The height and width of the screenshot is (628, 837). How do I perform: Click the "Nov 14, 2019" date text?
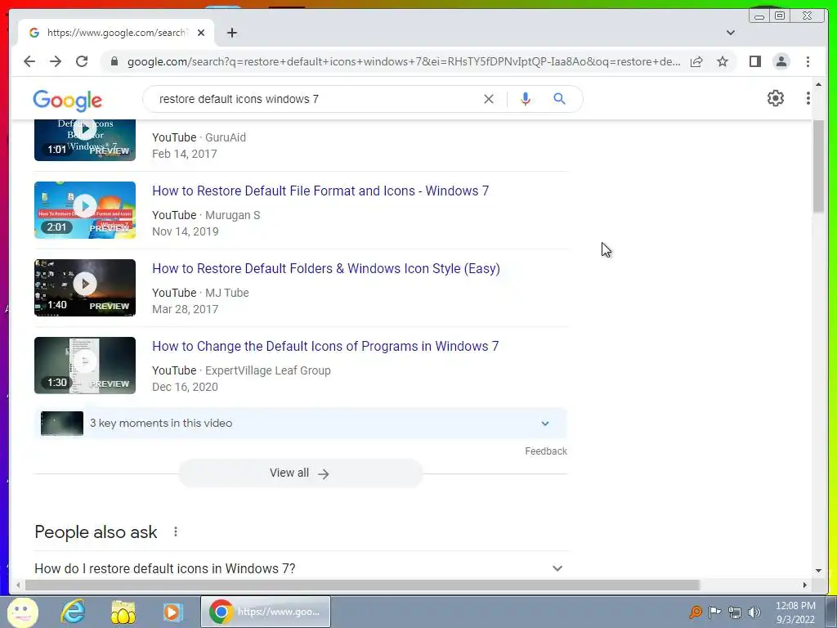point(186,231)
